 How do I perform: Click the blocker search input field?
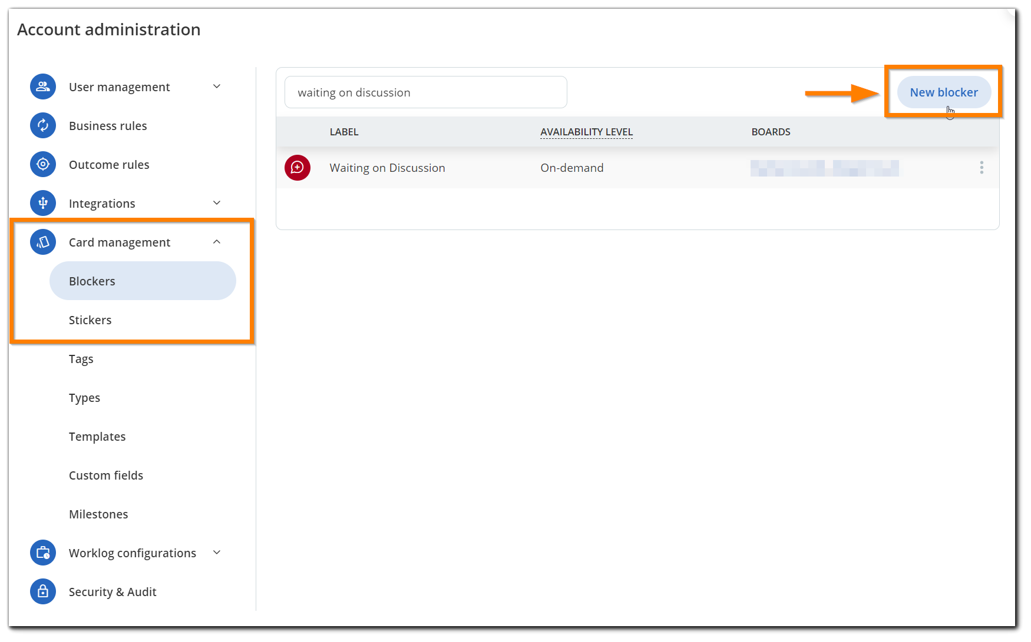pyautogui.click(x=425, y=92)
